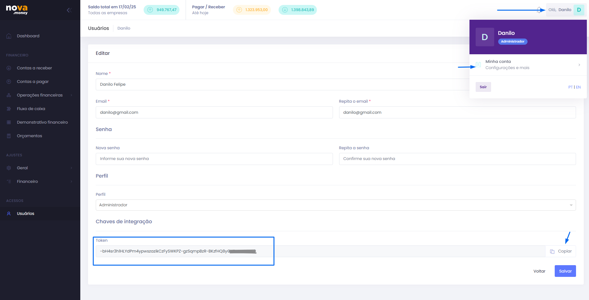Click the Voltar button
The image size is (589, 300).
539,271
